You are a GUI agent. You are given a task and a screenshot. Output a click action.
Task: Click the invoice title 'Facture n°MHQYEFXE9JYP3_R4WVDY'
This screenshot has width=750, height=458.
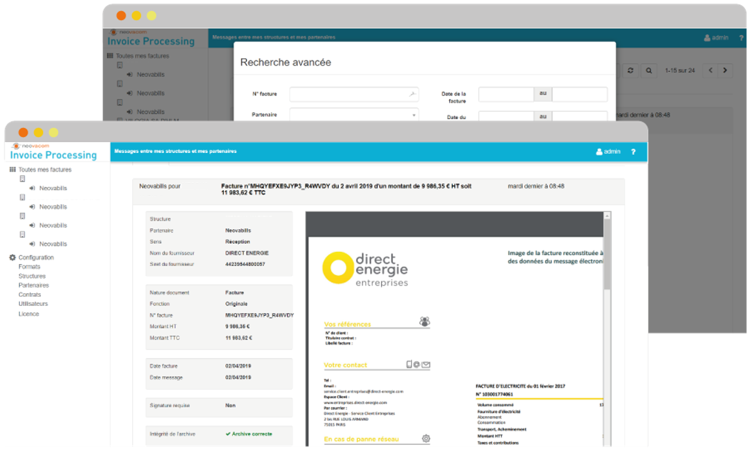point(275,186)
